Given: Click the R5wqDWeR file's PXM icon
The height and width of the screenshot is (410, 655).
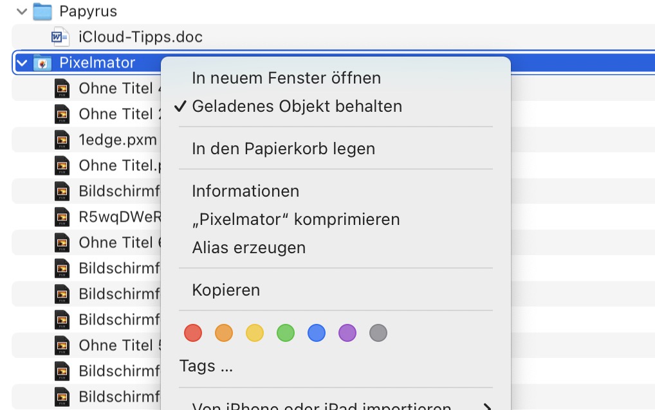Looking at the screenshot, I should (x=62, y=217).
